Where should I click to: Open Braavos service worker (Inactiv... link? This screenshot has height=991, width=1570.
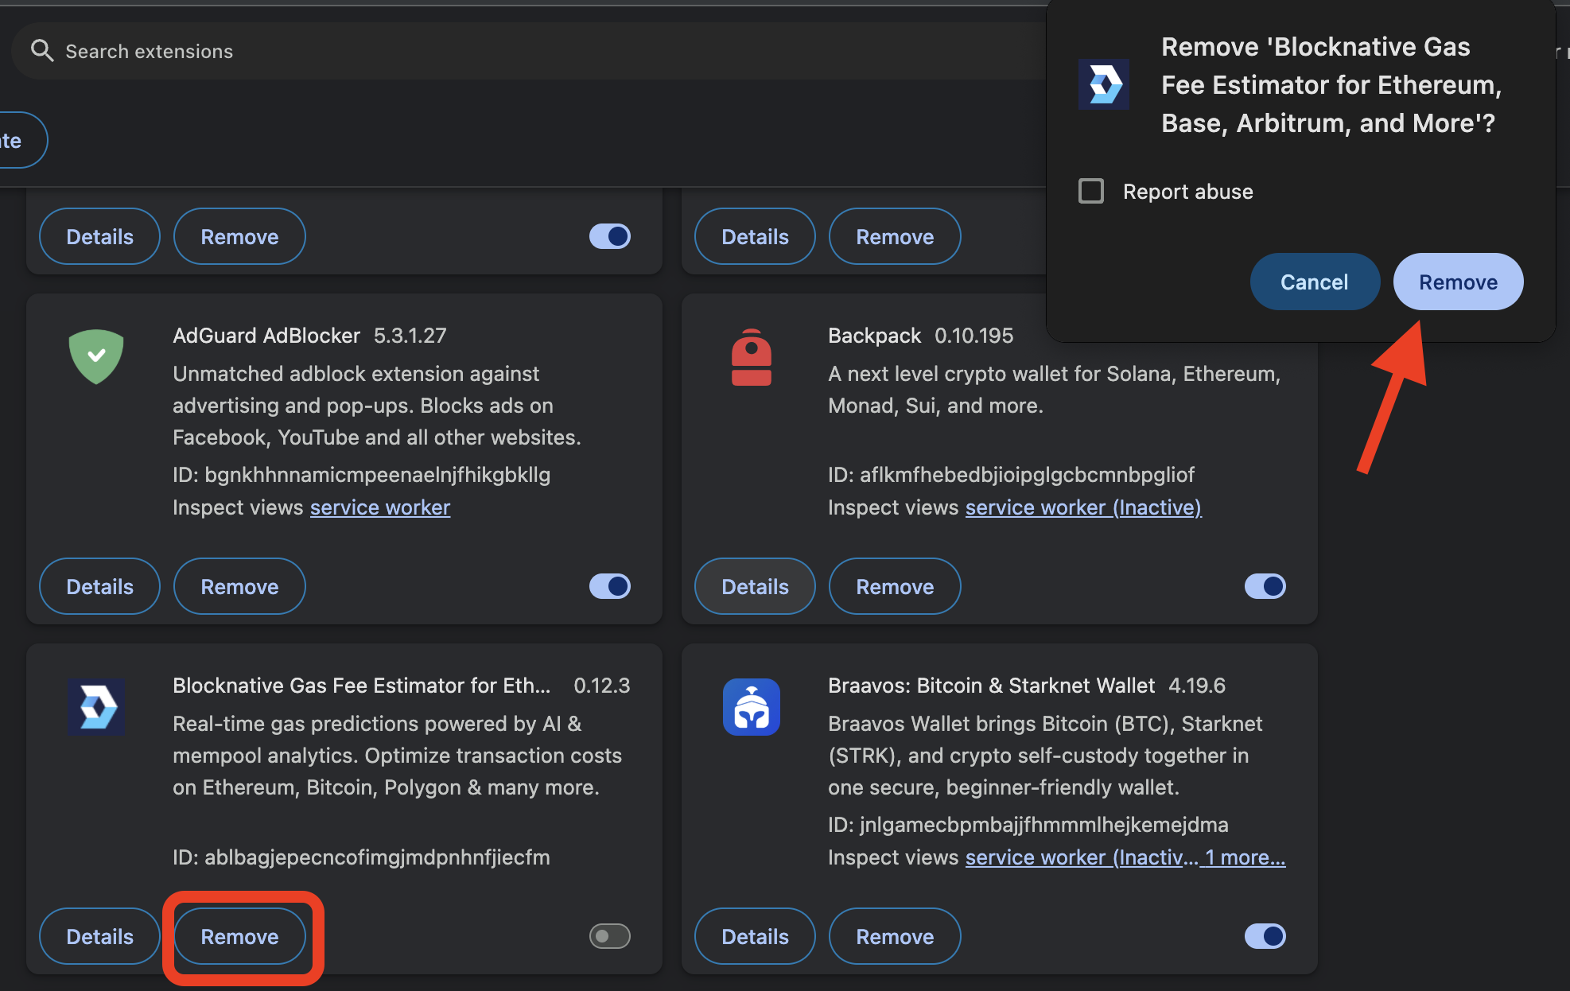point(1082,857)
